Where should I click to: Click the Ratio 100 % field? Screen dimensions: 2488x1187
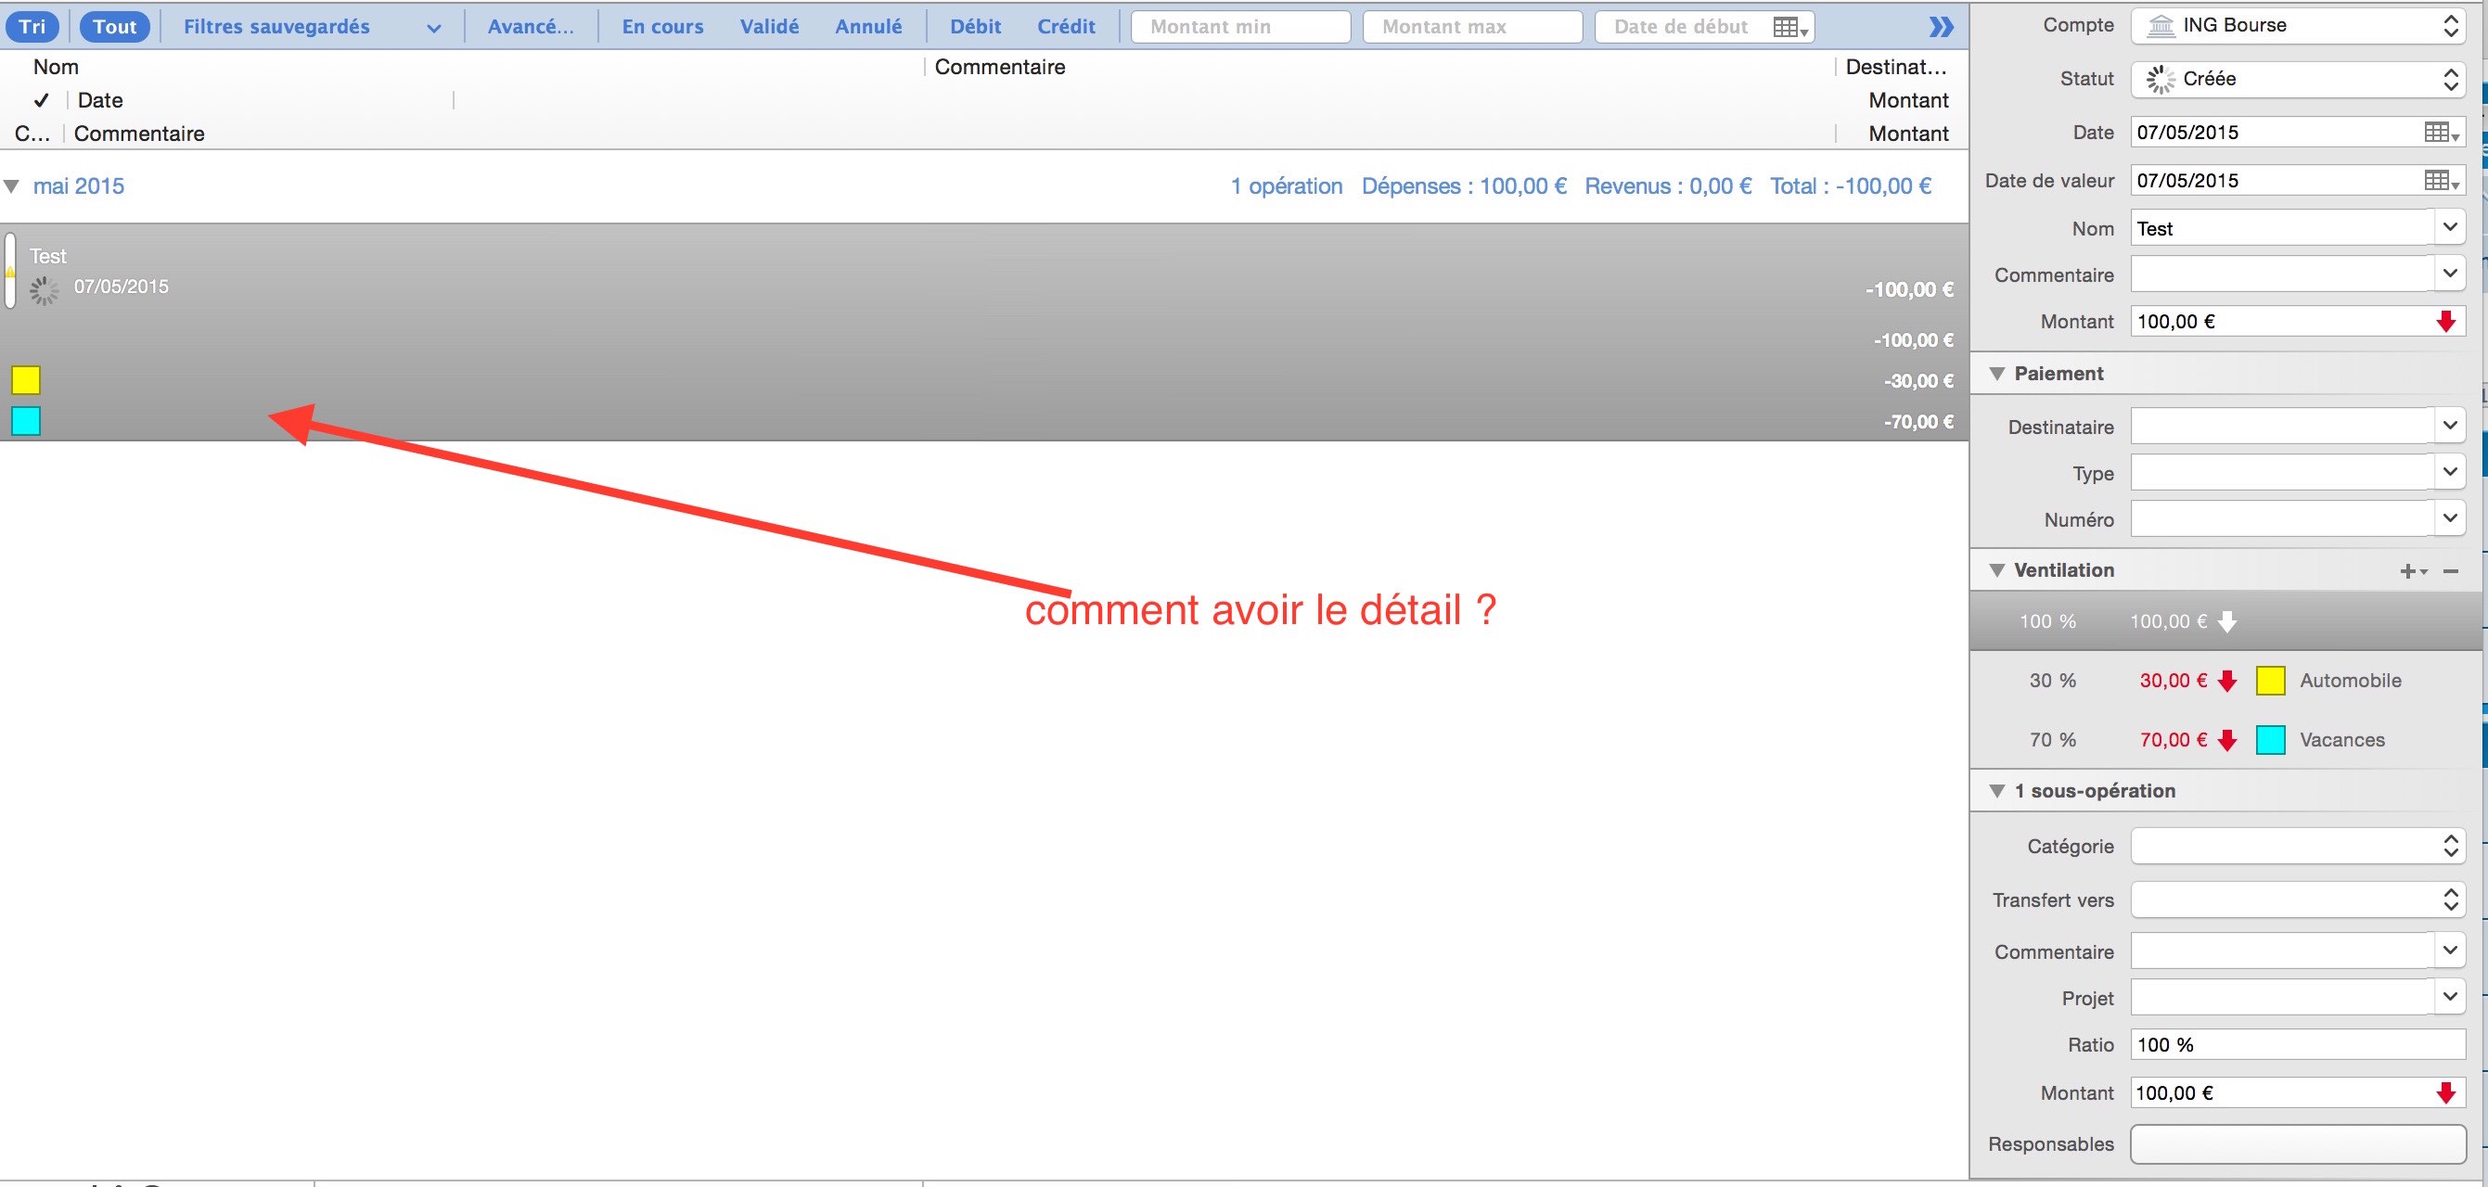[x=2298, y=1045]
